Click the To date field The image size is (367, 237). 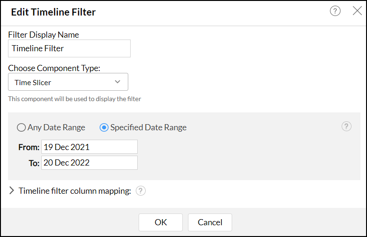(x=89, y=163)
